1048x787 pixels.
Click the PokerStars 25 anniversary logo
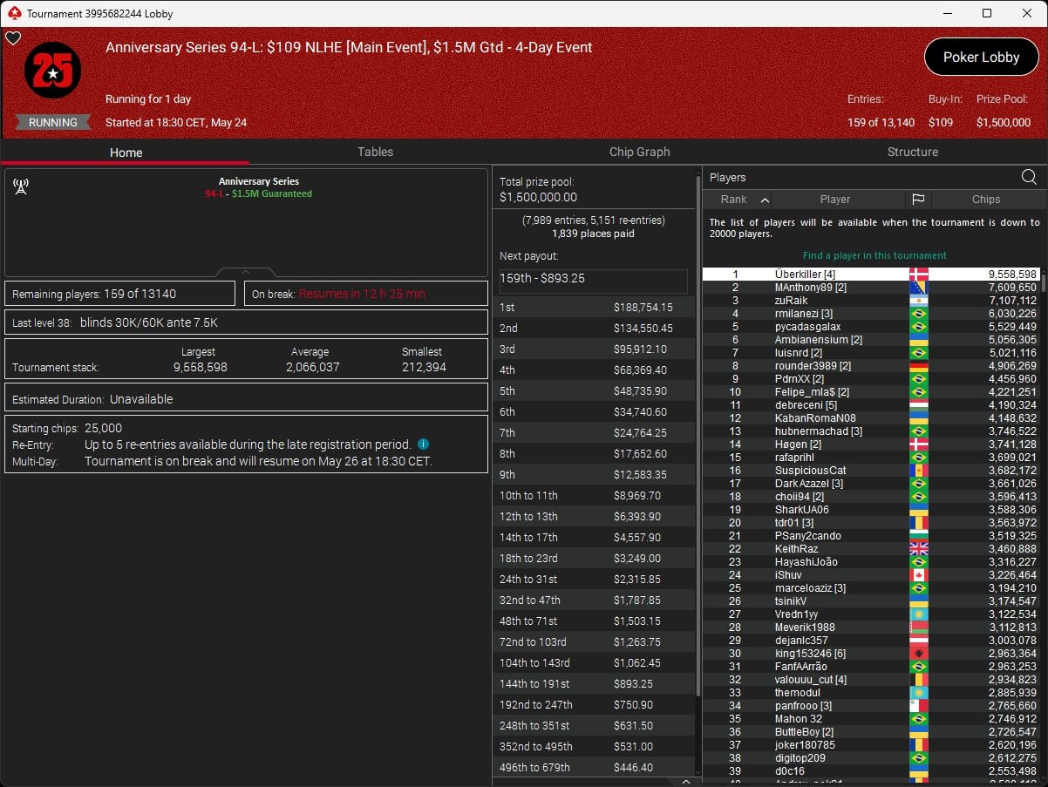(53, 71)
